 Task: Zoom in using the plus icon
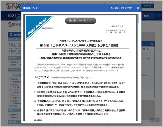click(x=85, y=21)
